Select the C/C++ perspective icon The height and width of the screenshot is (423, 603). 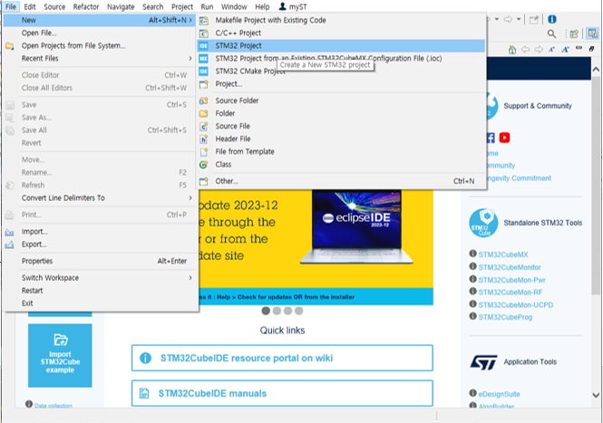(x=593, y=34)
